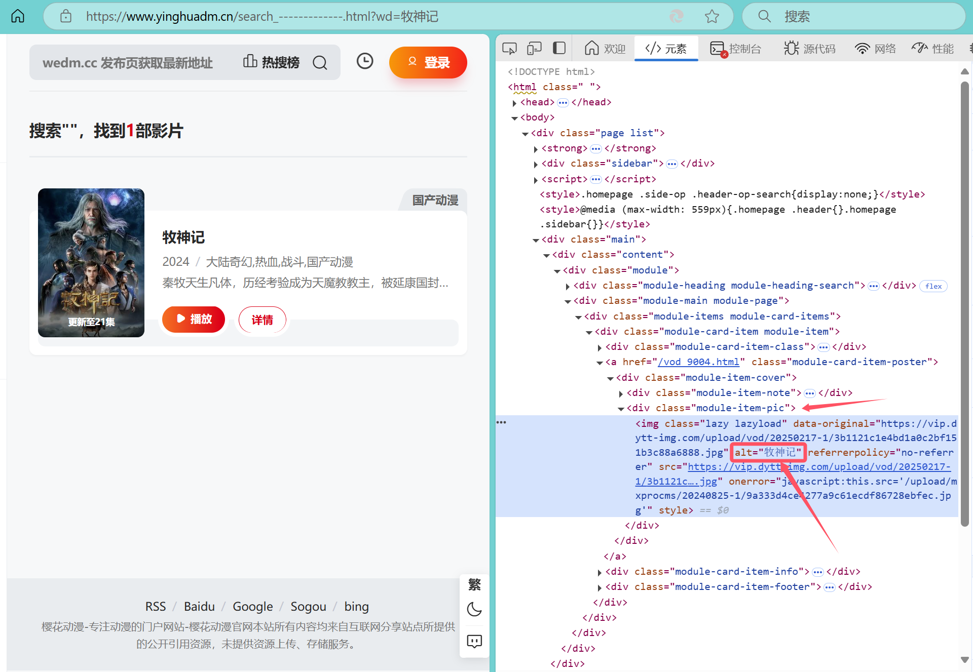
Task: Open the feedback message icon
Action: [474, 641]
